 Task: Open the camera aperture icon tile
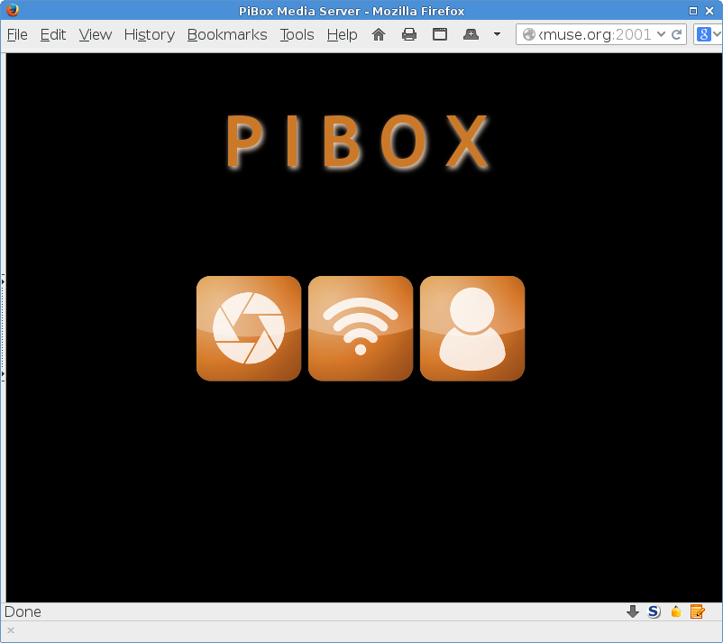[x=249, y=328]
